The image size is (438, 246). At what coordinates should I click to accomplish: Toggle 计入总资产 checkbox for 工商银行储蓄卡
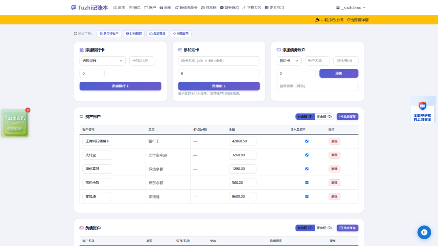[x=307, y=141]
